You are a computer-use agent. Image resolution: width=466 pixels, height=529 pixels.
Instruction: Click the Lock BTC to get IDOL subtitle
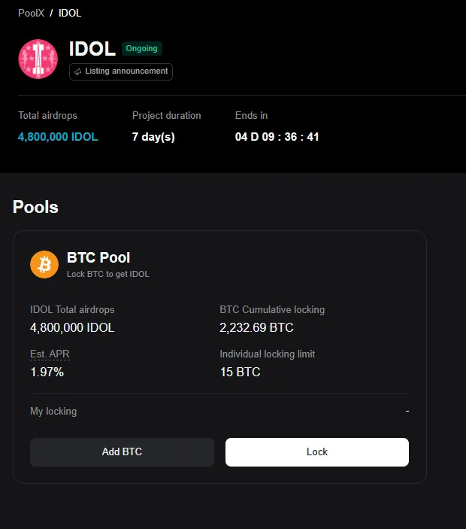(x=107, y=274)
